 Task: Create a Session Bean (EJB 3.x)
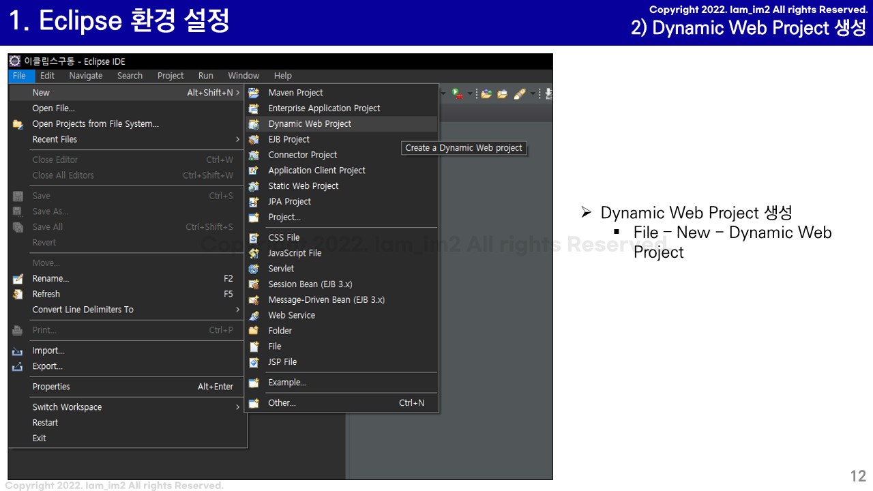(x=310, y=284)
